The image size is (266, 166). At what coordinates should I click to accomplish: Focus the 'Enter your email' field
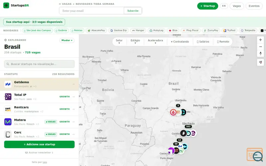[x=92, y=11]
